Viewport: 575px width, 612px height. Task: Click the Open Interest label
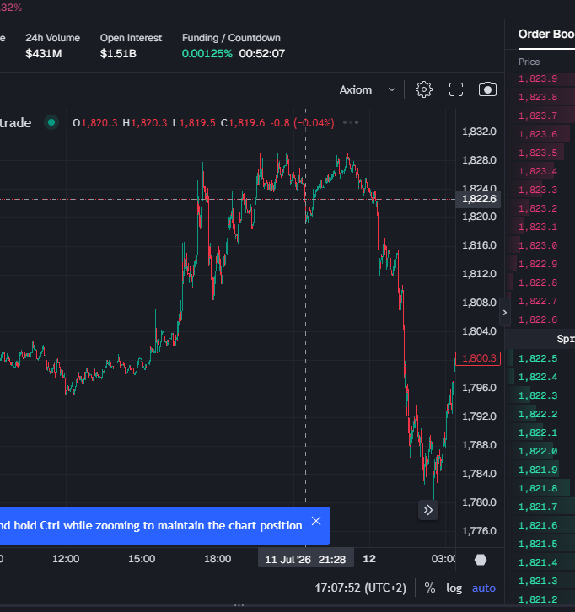(131, 38)
